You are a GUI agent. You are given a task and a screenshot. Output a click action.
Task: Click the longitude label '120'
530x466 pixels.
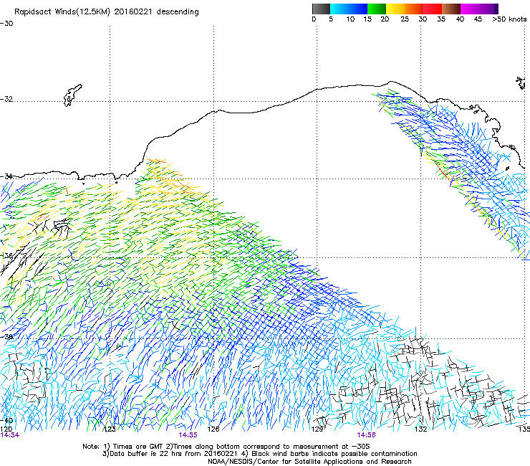point(6,429)
